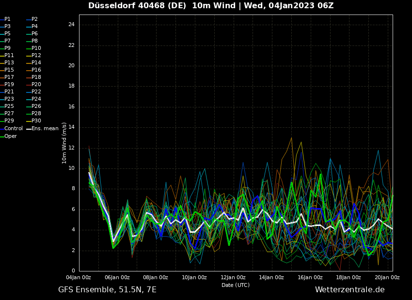This screenshot has height=300, width=412.
Task: Click the P25 legend item
Action: pyautogui.click(x=9, y=106)
